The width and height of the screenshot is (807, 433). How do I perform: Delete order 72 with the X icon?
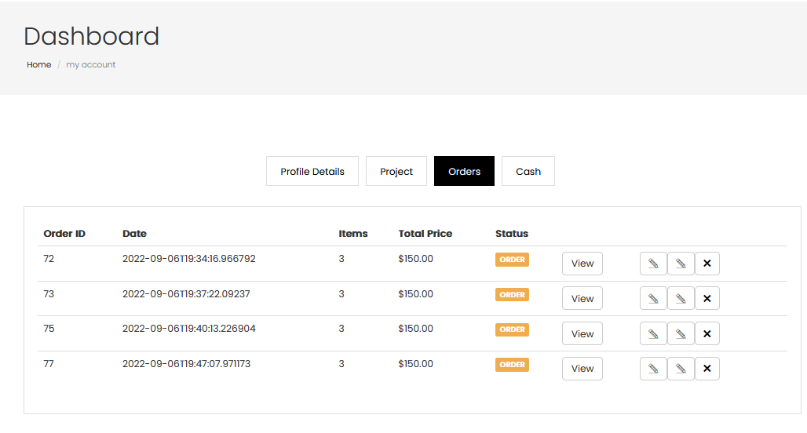coord(707,264)
